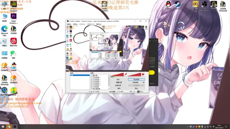Open Control Panel desktop icon
Viewport: 230px width, 129px height.
[4, 54]
